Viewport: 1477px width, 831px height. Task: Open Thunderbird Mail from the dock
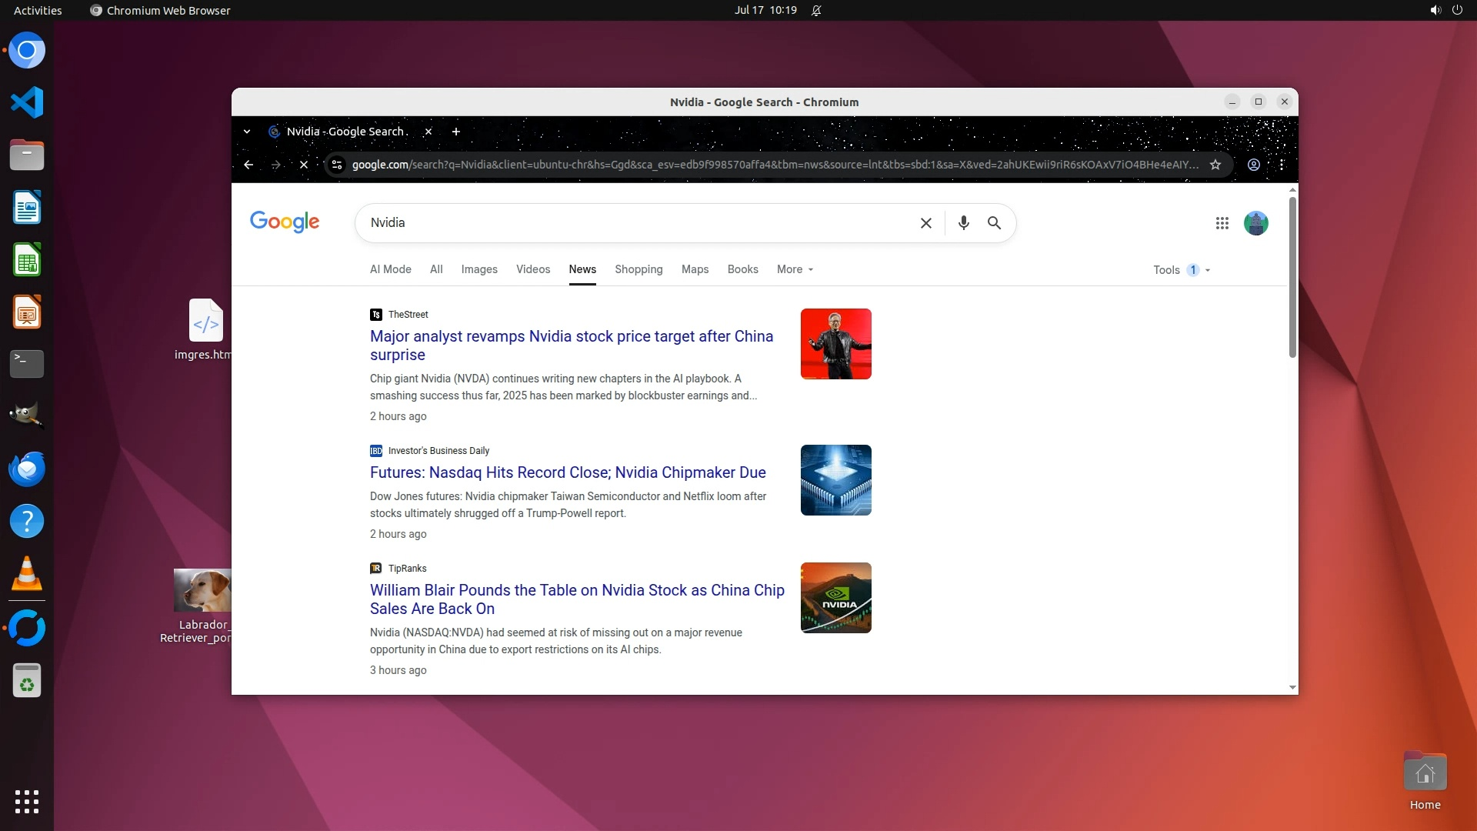click(27, 469)
